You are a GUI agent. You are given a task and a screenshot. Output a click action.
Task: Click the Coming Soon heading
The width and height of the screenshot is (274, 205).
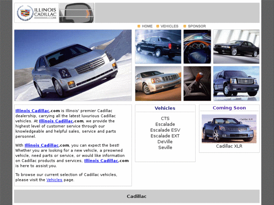[229, 108]
